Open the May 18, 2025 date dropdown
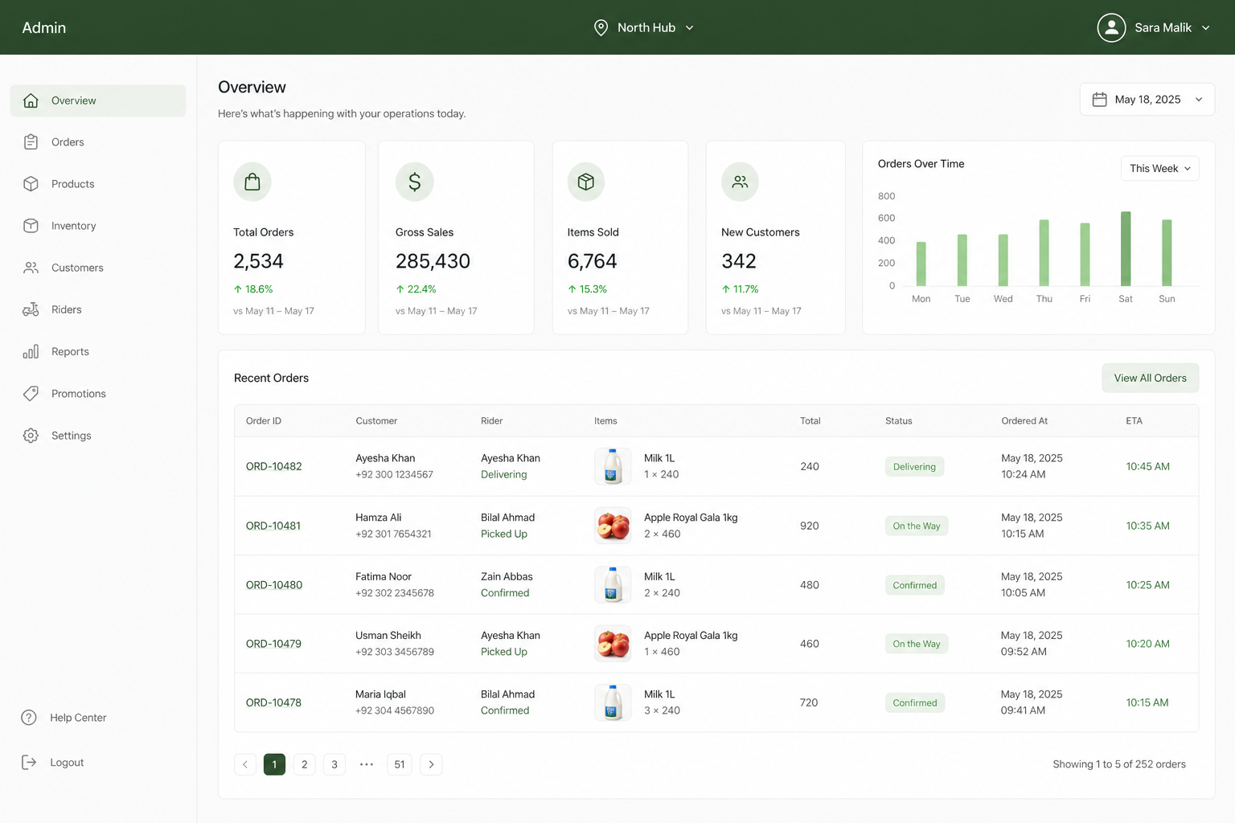The width and height of the screenshot is (1235, 823). (1147, 100)
